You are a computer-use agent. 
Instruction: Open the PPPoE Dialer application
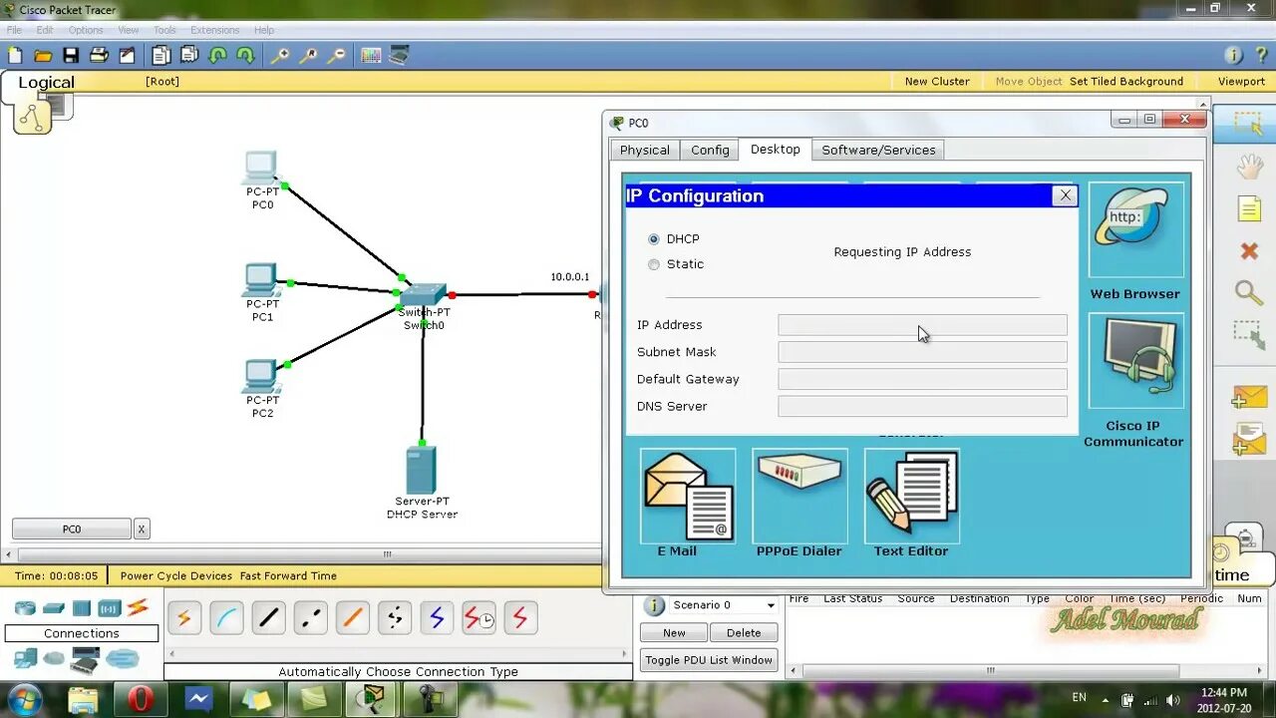(x=799, y=497)
